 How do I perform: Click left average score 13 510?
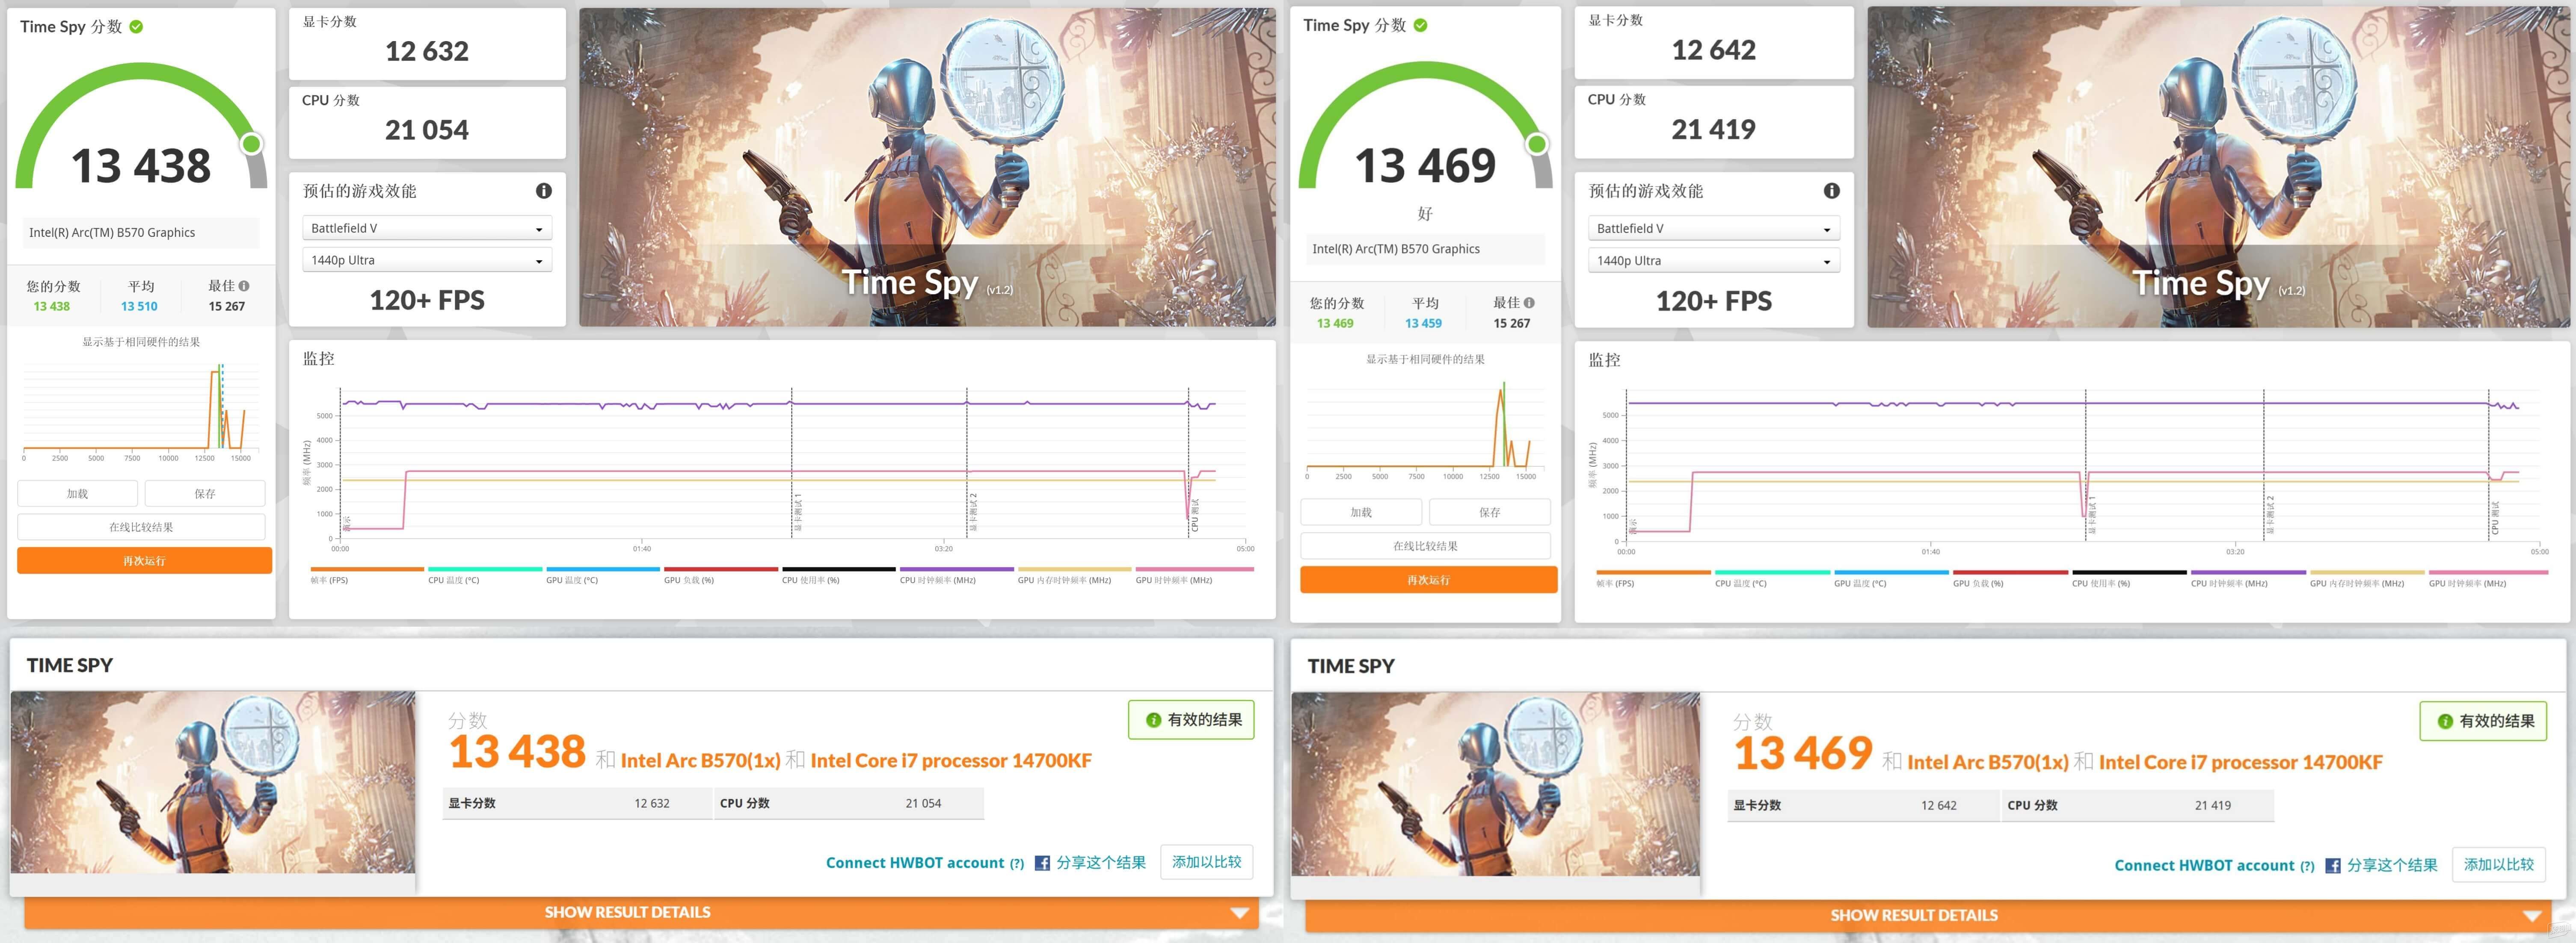(139, 306)
